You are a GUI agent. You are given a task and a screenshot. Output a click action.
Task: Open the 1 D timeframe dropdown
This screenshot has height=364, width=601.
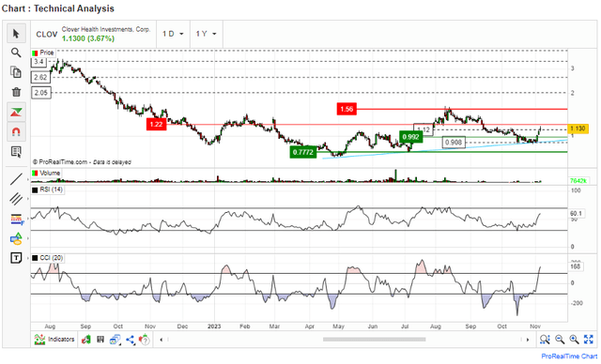click(173, 34)
